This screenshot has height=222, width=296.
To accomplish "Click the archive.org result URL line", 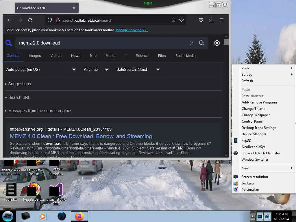I will 61,129.
